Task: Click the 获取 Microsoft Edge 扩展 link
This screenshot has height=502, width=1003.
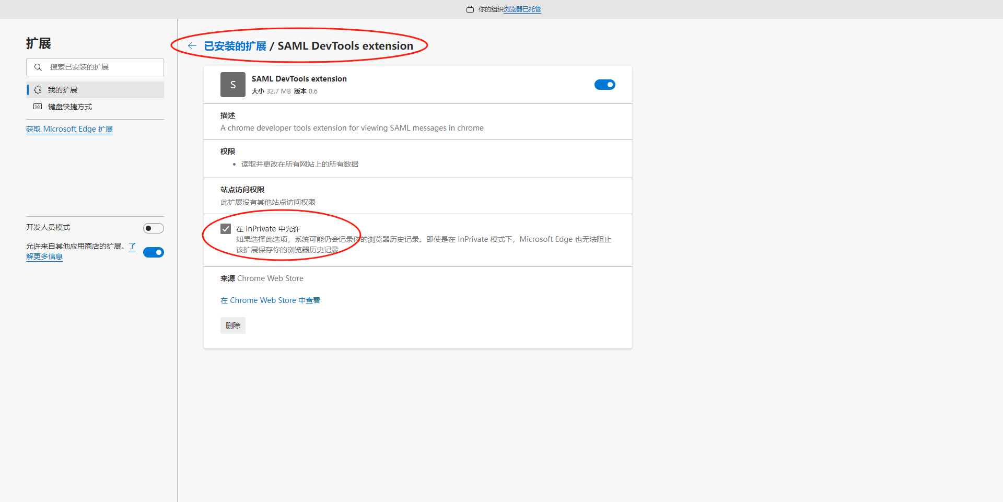Action: pyautogui.click(x=69, y=129)
